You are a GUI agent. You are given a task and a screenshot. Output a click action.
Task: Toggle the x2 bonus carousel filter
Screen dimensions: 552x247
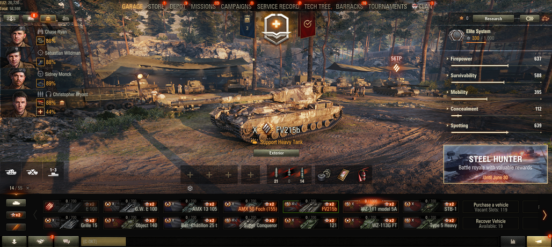tap(16, 215)
